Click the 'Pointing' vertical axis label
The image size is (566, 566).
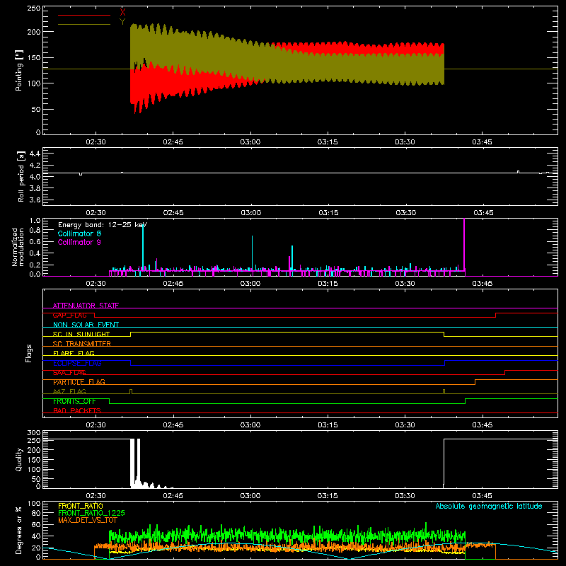[x=19, y=70]
